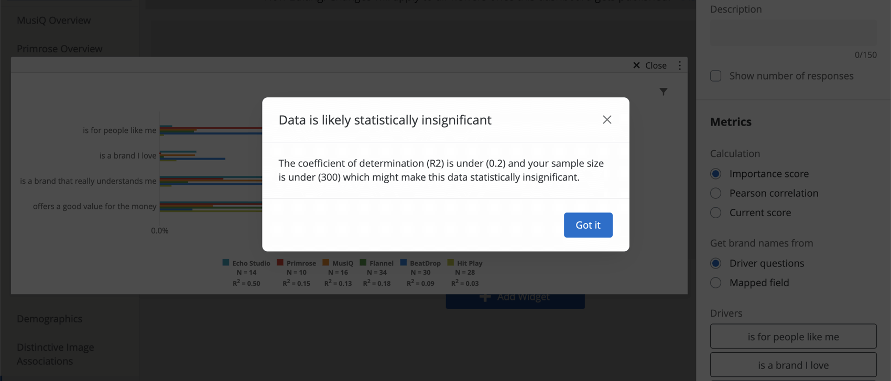
Task: Select the 'is a brand I love' driver
Action: click(793, 365)
